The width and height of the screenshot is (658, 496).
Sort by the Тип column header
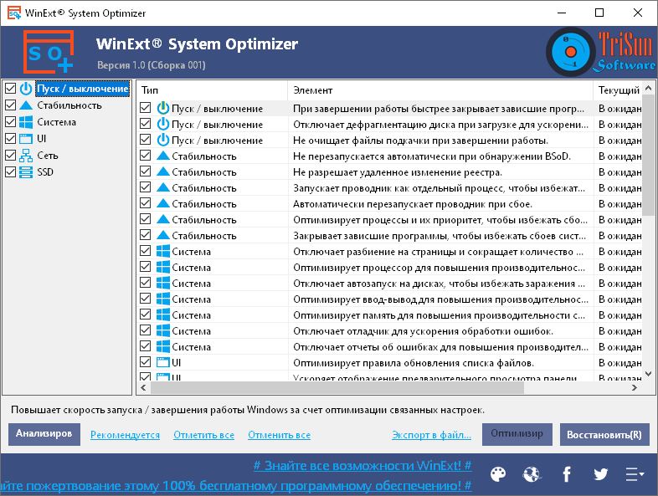point(212,90)
